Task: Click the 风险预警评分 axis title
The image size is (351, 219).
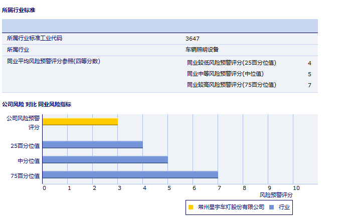Action: point(276,194)
